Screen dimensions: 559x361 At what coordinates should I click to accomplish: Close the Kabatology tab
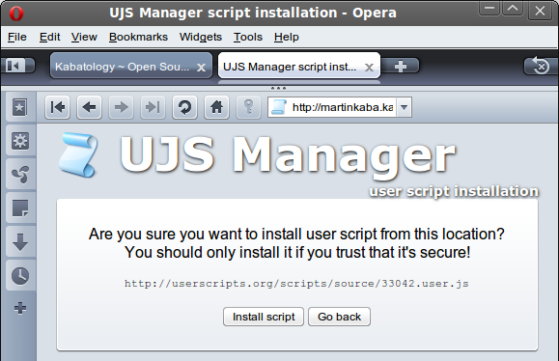tap(202, 68)
